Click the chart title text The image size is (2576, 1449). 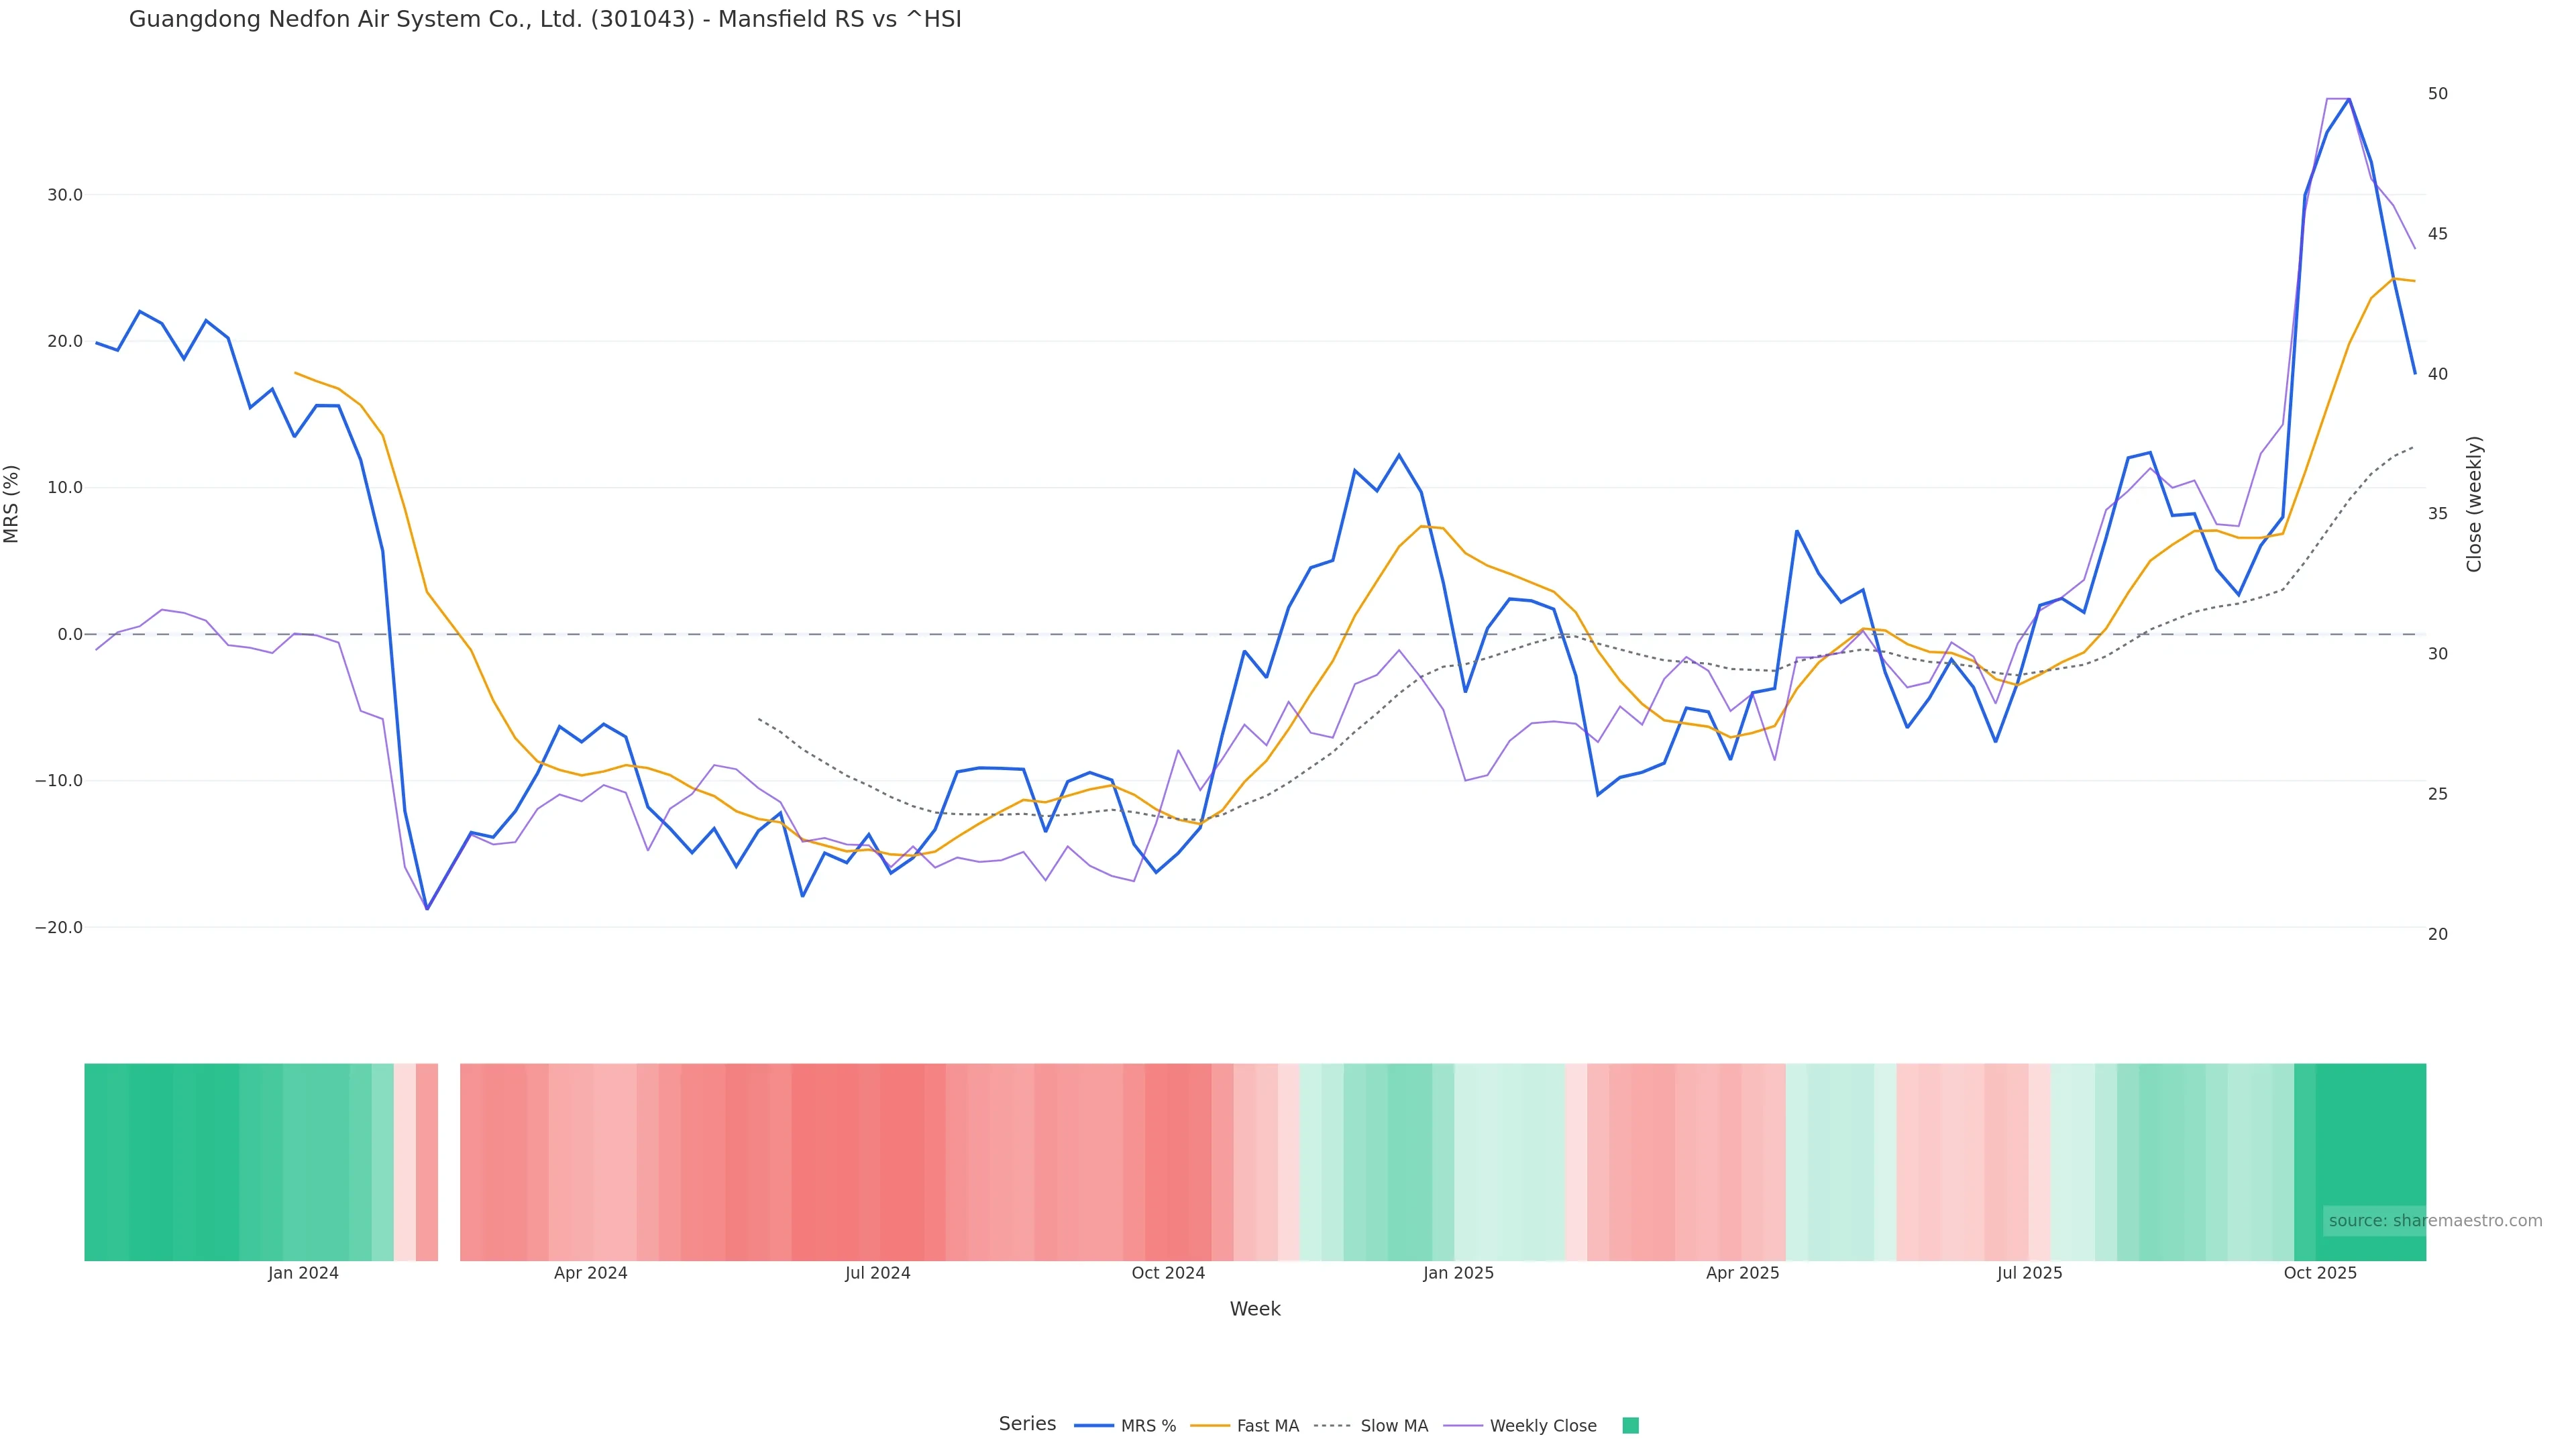545,20
